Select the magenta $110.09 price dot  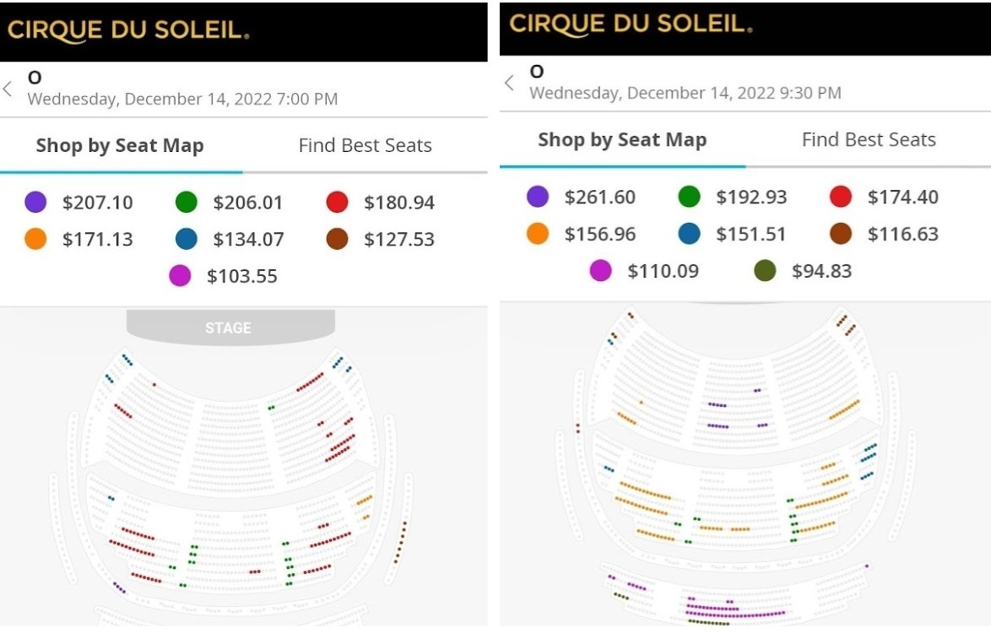click(600, 271)
